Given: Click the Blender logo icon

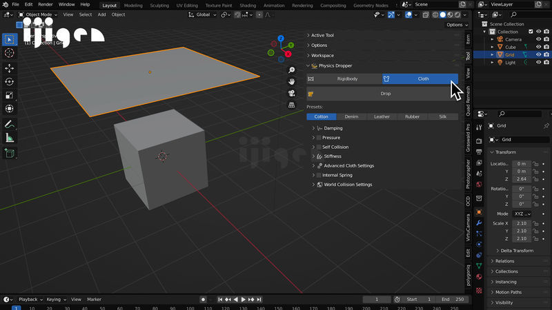Looking at the screenshot, I should 6,5.
